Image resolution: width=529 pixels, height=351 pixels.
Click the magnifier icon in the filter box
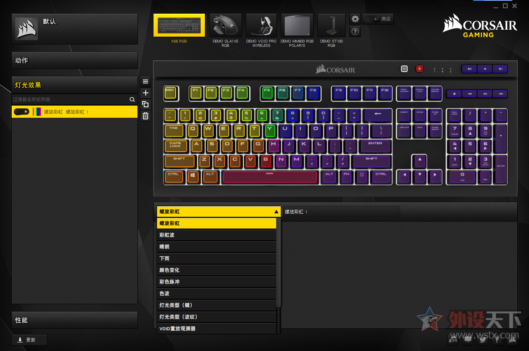[132, 99]
